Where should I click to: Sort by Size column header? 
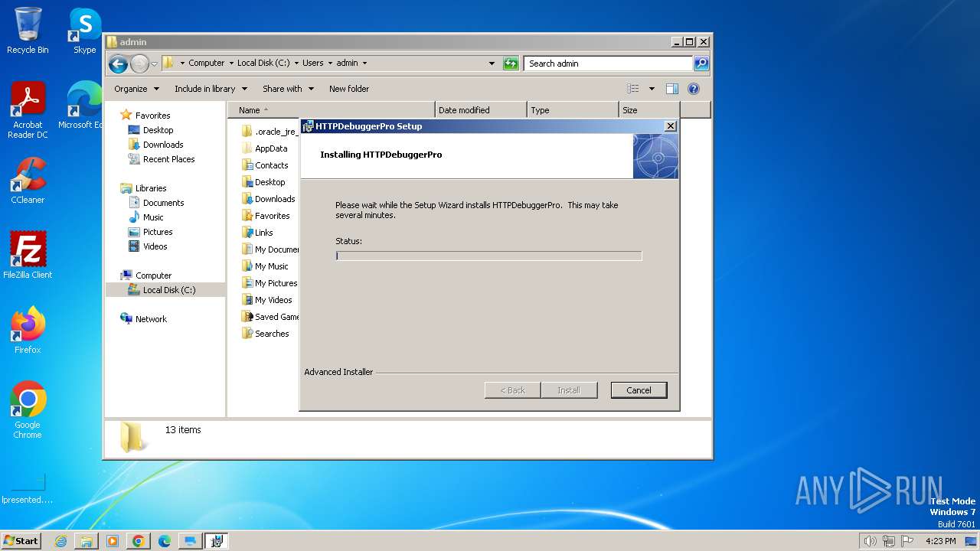pyautogui.click(x=648, y=110)
